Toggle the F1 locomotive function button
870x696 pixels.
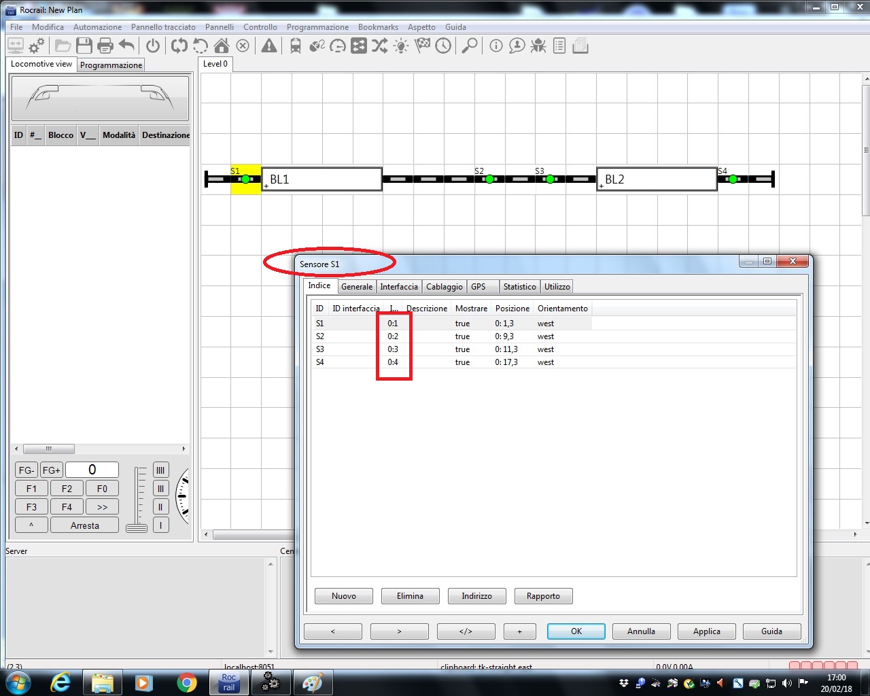(31, 489)
